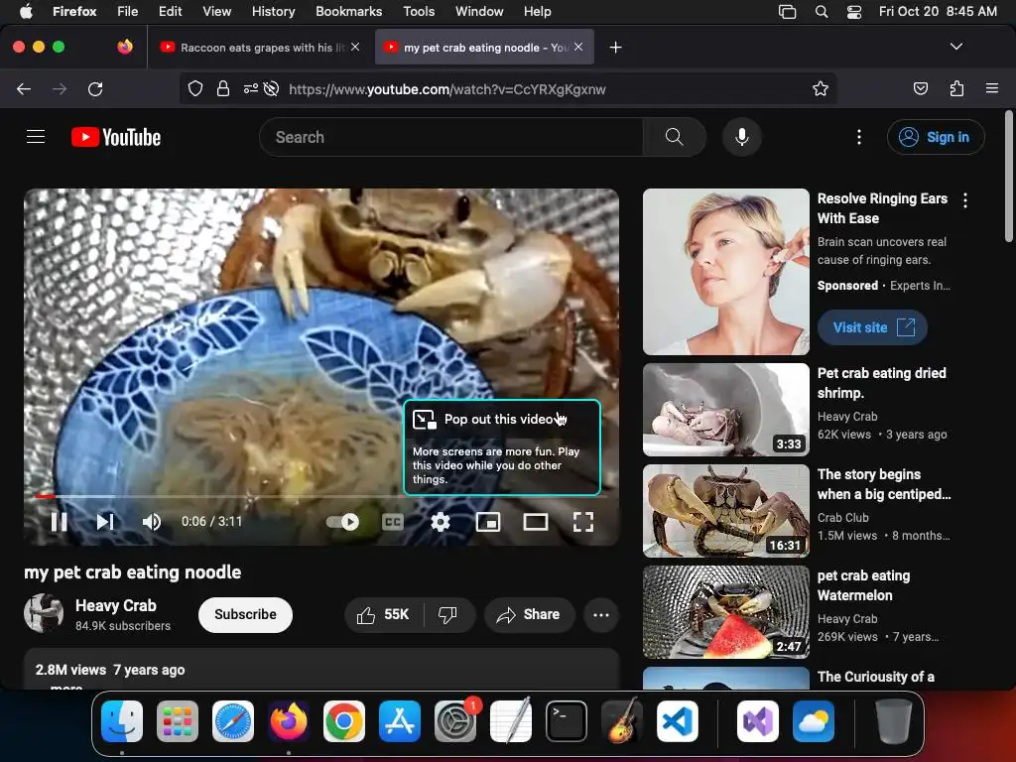This screenshot has height=762, width=1016.
Task: Open Heavy Crab channel name link
Action: (x=116, y=605)
